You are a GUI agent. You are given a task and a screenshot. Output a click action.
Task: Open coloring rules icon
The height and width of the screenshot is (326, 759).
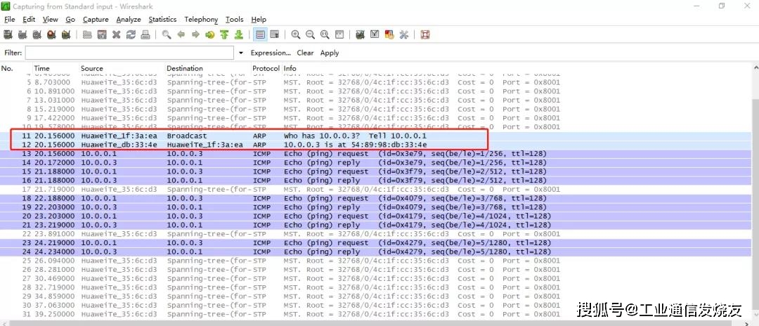389,35
